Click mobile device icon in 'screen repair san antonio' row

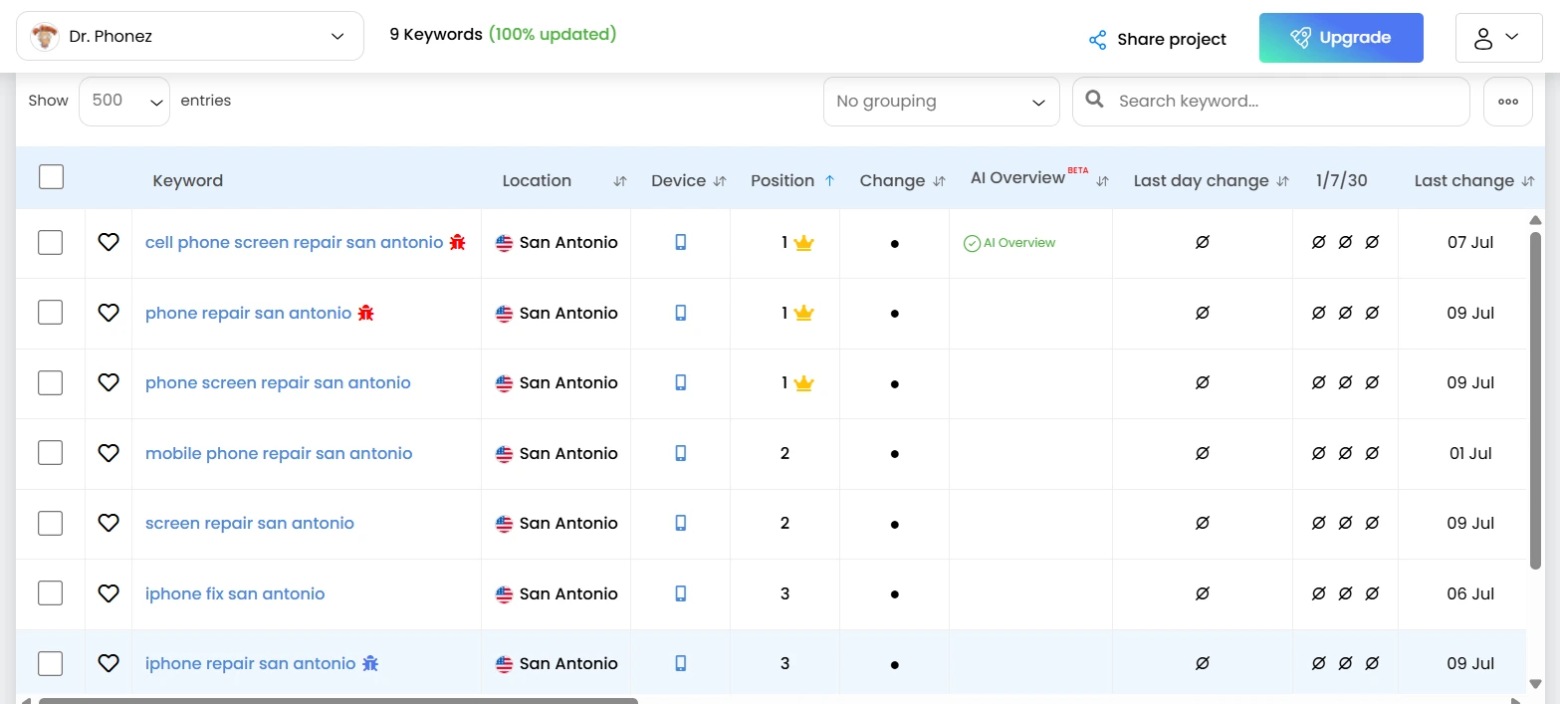click(681, 523)
